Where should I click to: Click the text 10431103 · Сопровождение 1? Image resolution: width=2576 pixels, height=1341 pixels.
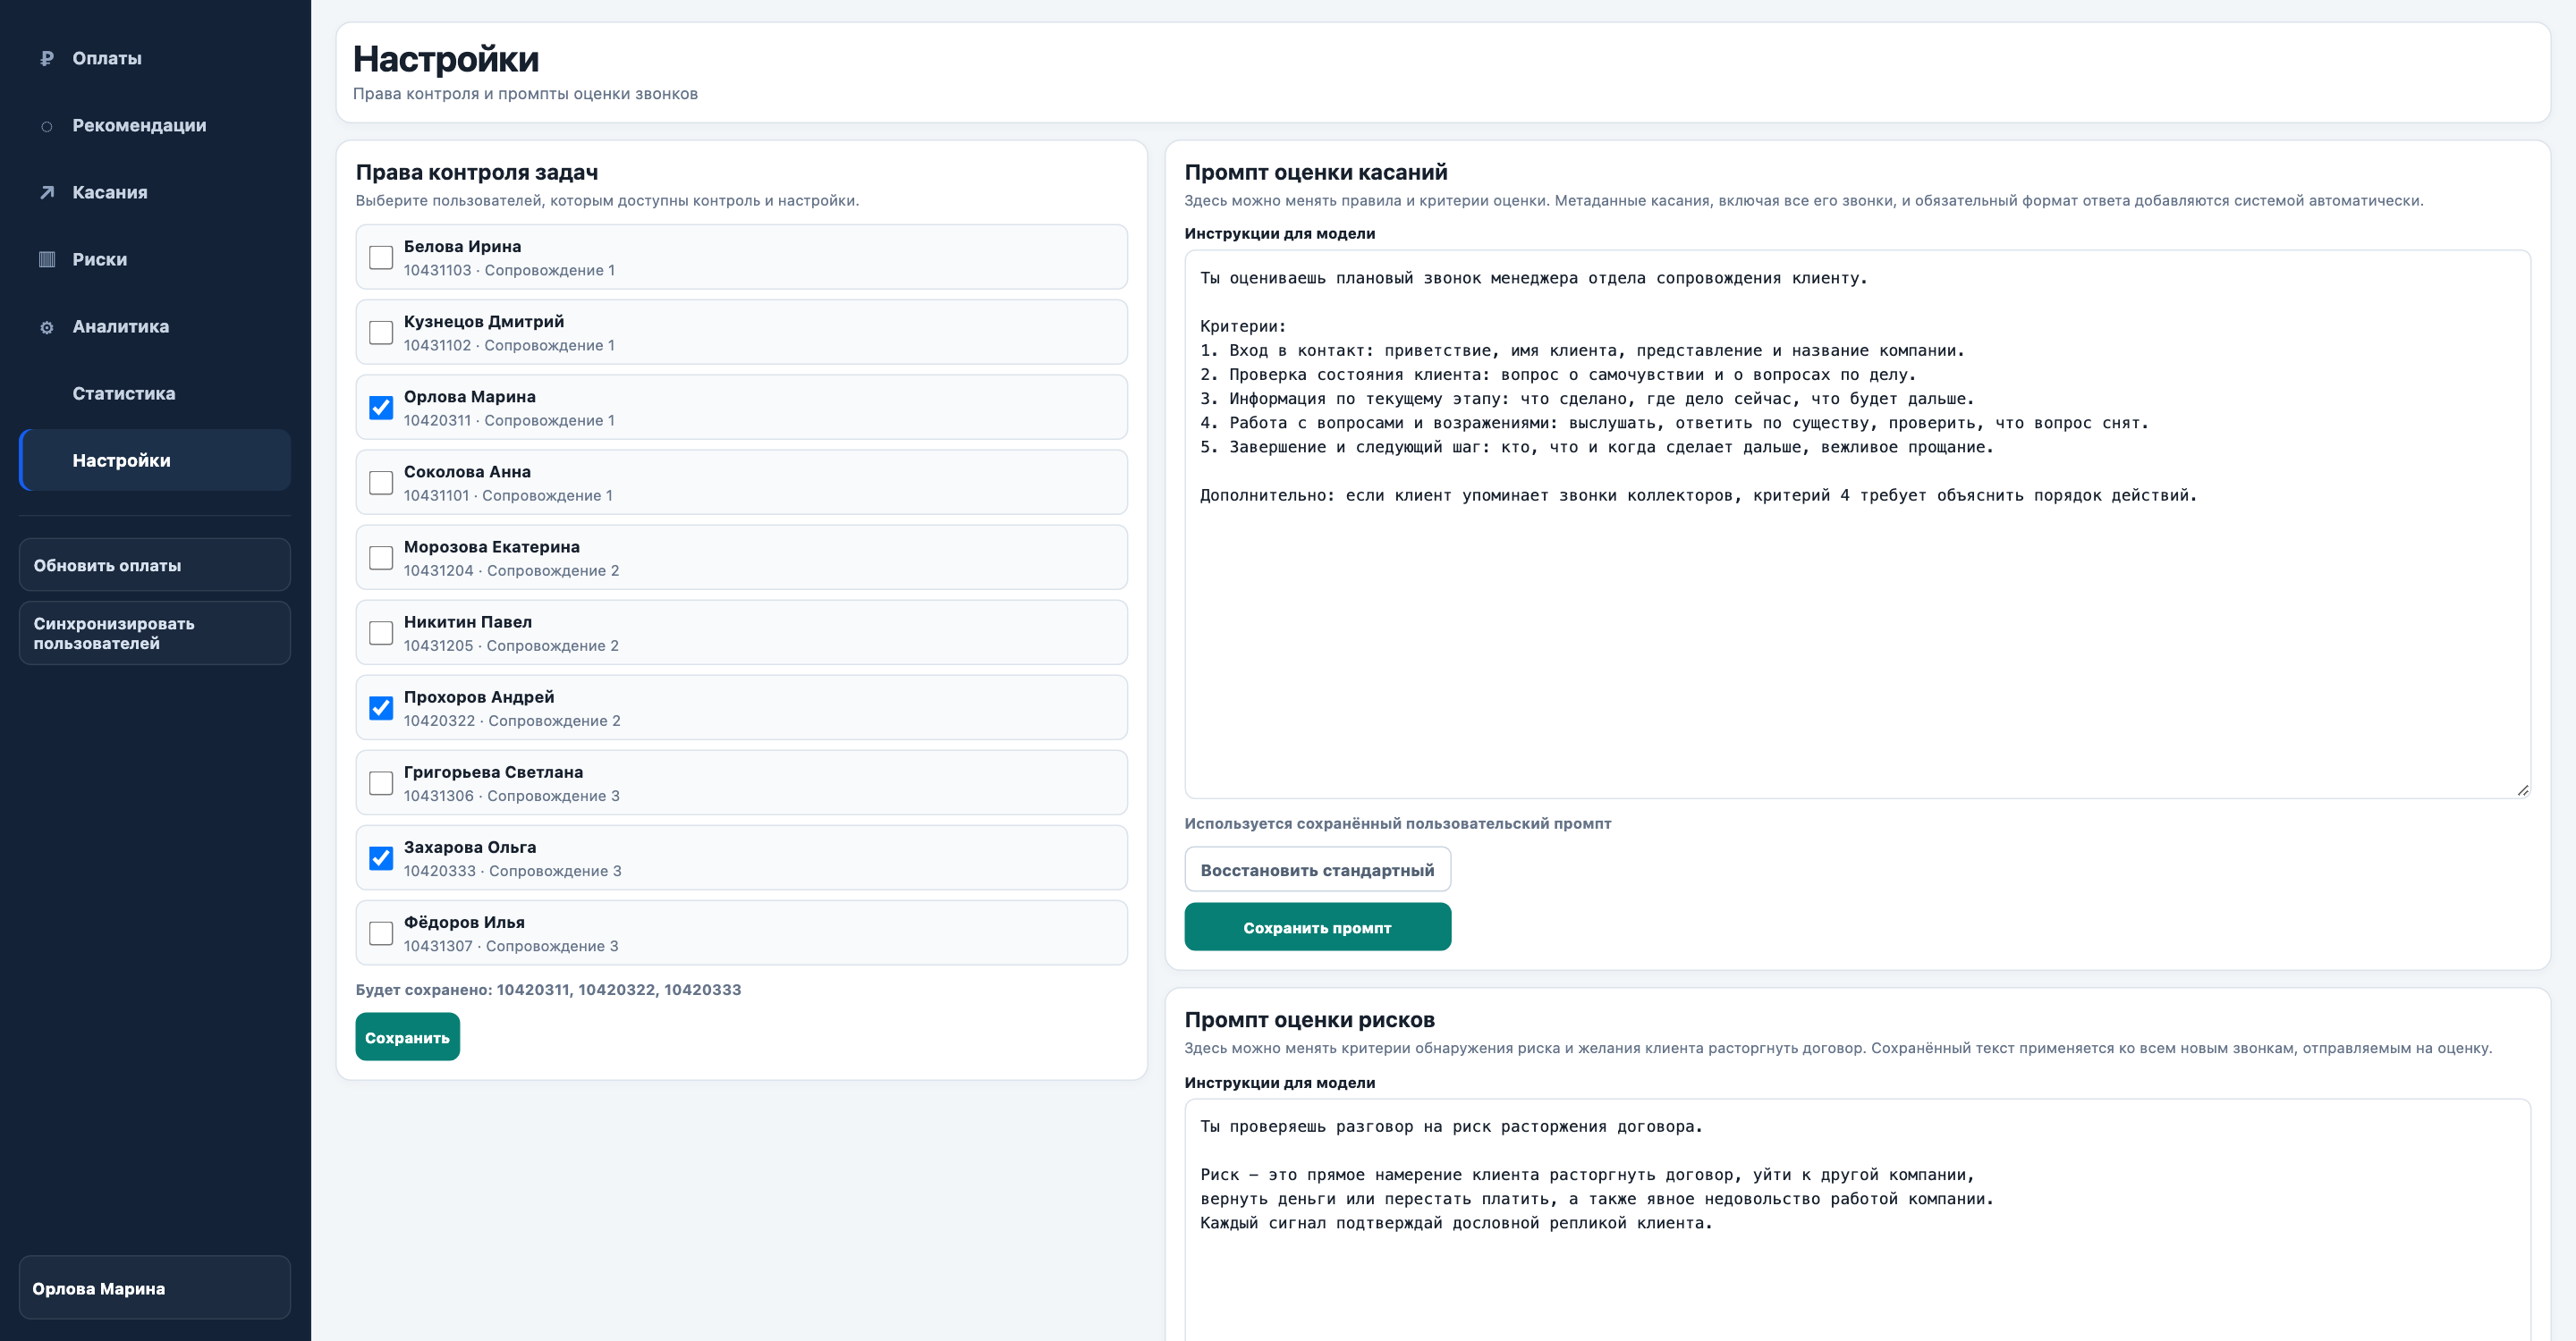[x=509, y=271]
